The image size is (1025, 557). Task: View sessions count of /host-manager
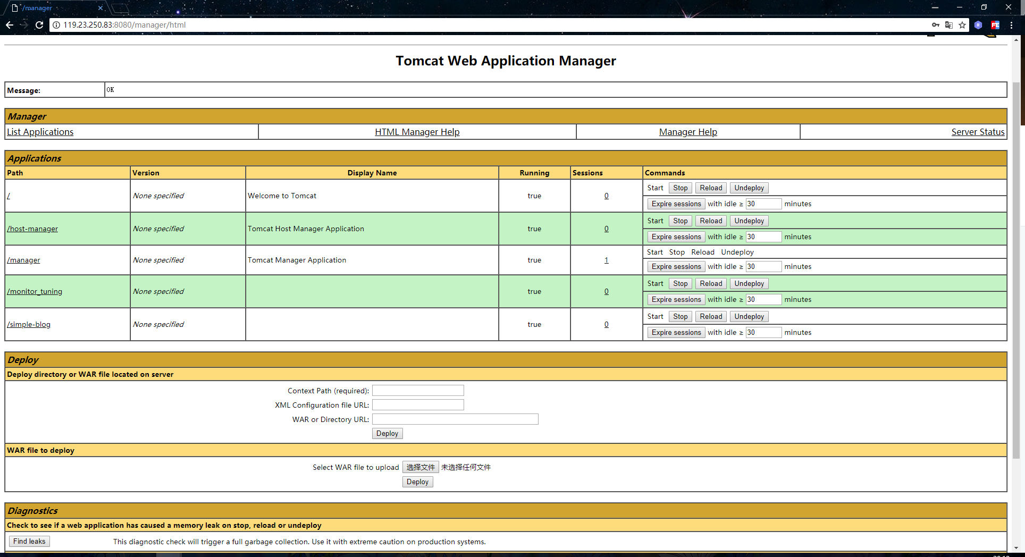point(606,229)
